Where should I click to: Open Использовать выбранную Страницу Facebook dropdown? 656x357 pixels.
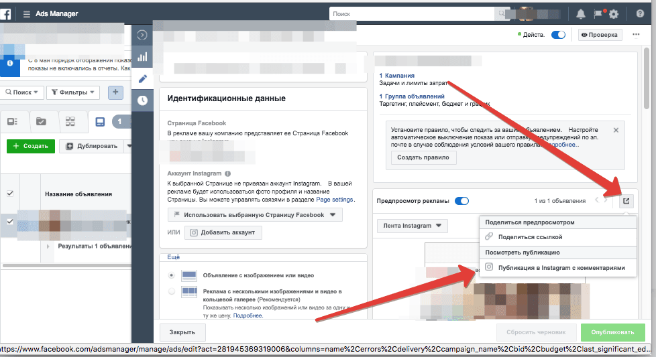(255, 214)
